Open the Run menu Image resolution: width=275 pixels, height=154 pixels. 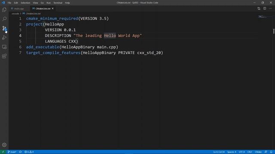[x=49, y=3]
